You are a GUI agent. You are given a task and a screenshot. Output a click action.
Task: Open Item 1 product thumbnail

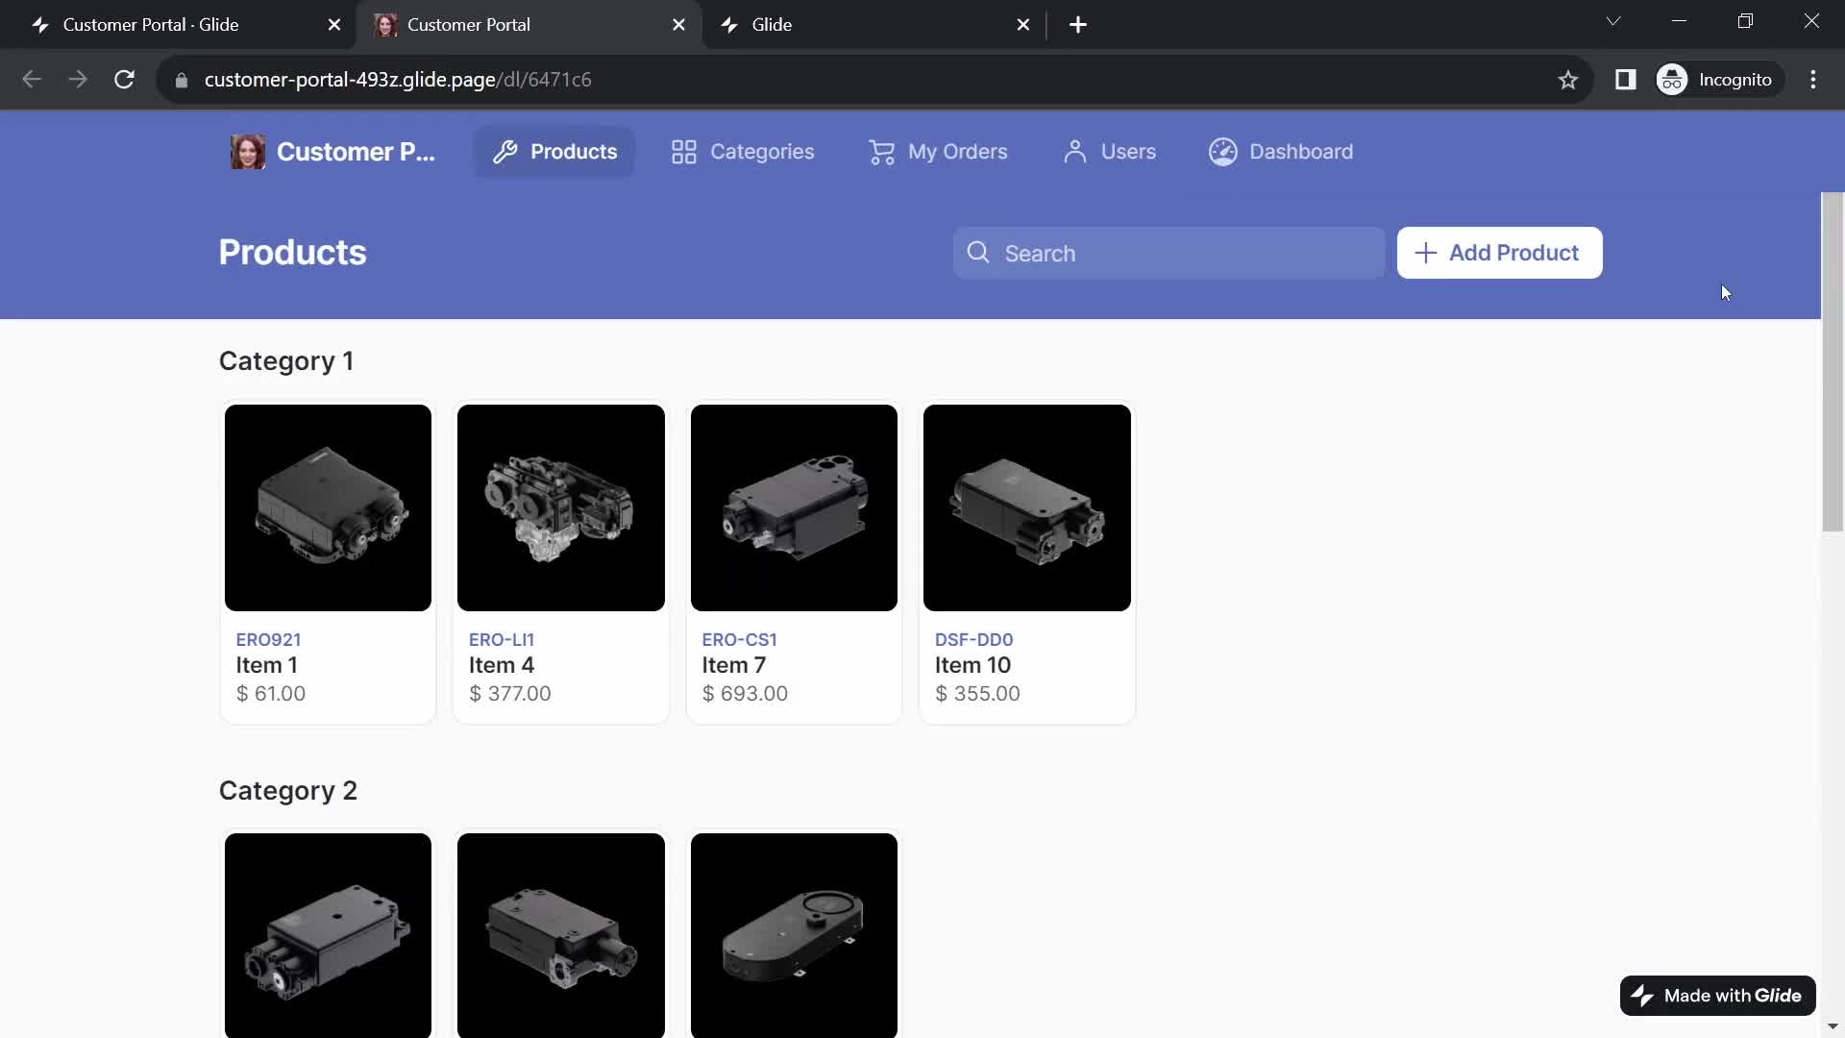(x=328, y=507)
